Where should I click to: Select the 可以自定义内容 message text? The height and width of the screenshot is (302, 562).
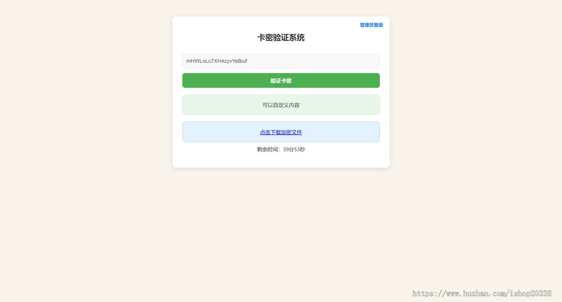281,105
